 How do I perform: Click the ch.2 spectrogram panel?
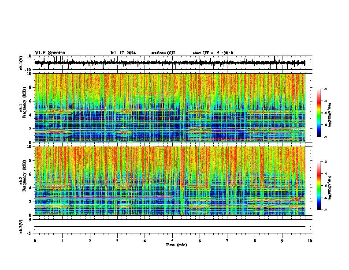(170, 181)
